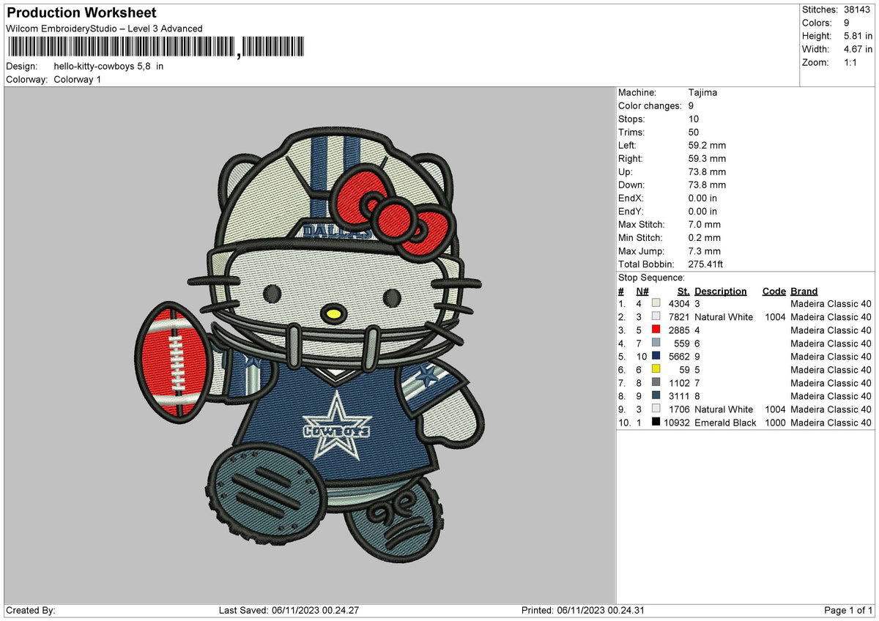
Task: Click Madeira Classic 40 in stop row 7
Action: pyautogui.click(x=831, y=383)
